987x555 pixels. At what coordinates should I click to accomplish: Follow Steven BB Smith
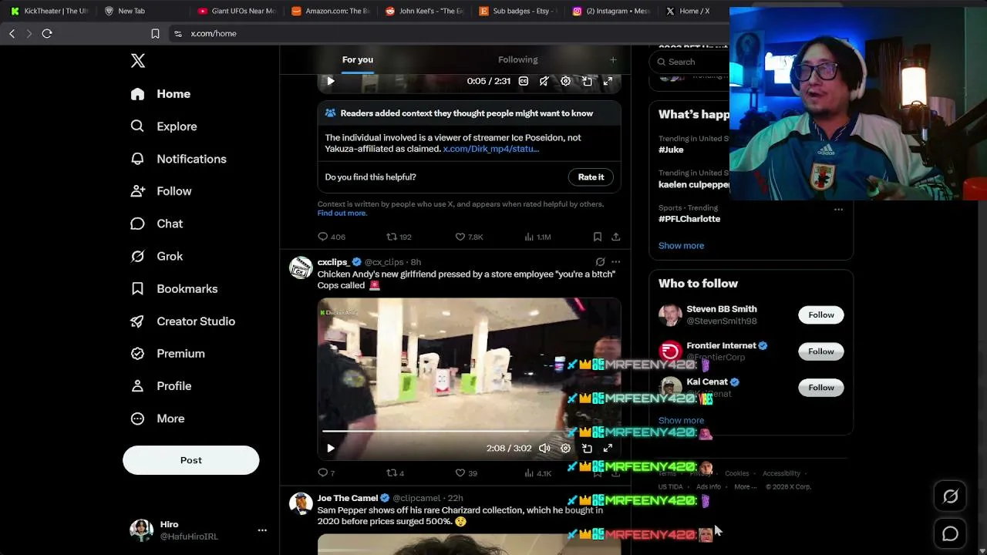821,314
